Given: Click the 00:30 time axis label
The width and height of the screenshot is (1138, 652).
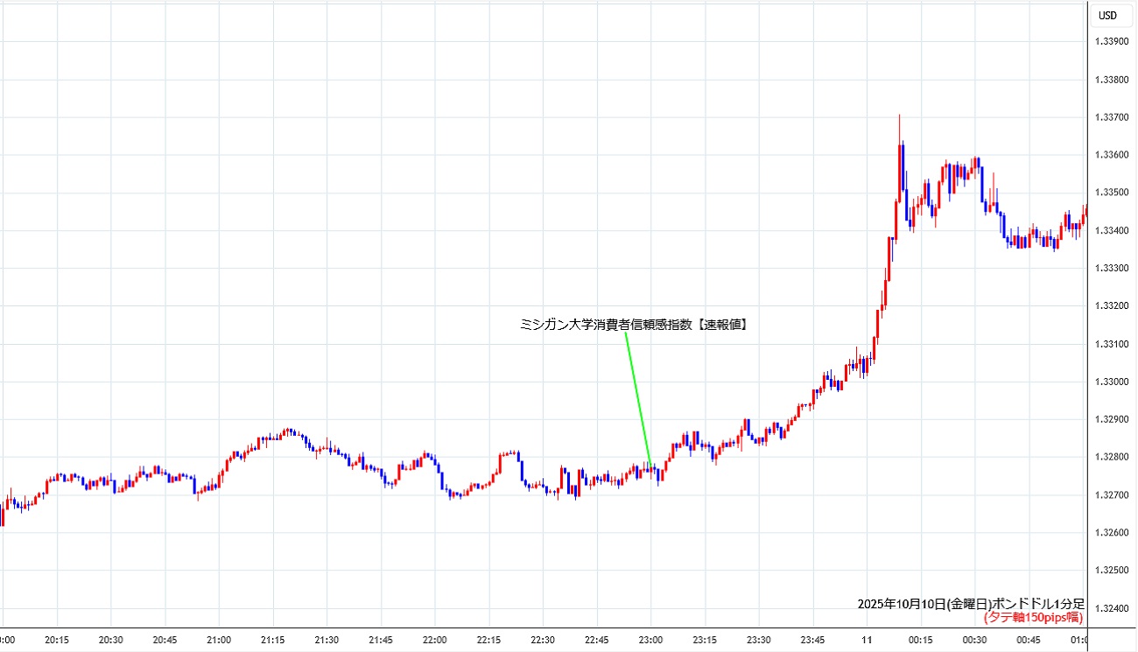Looking at the screenshot, I should [974, 640].
